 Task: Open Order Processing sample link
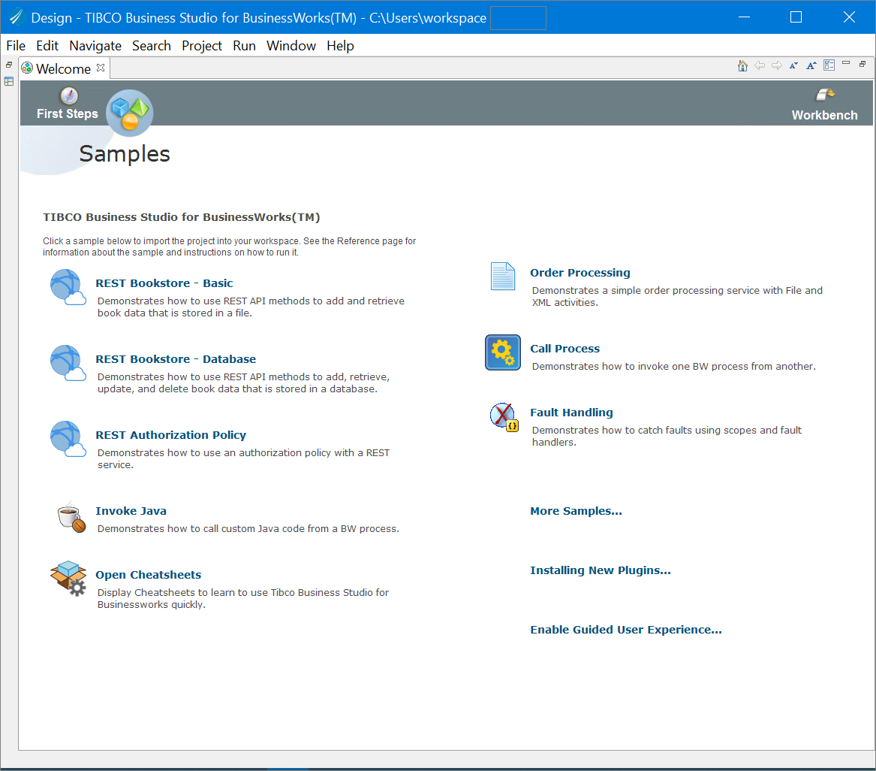(580, 273)
